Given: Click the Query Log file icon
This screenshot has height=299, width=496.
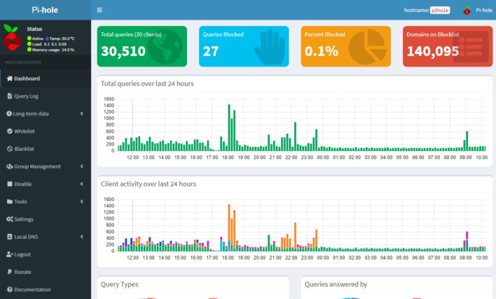Looking at the screenshot, I should (9, 96).
